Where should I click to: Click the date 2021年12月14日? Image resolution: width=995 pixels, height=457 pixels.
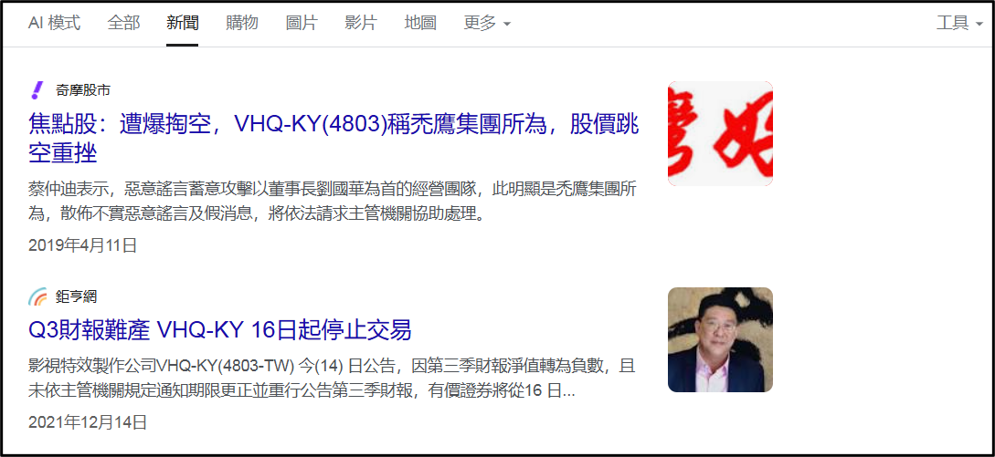point(88,422)
